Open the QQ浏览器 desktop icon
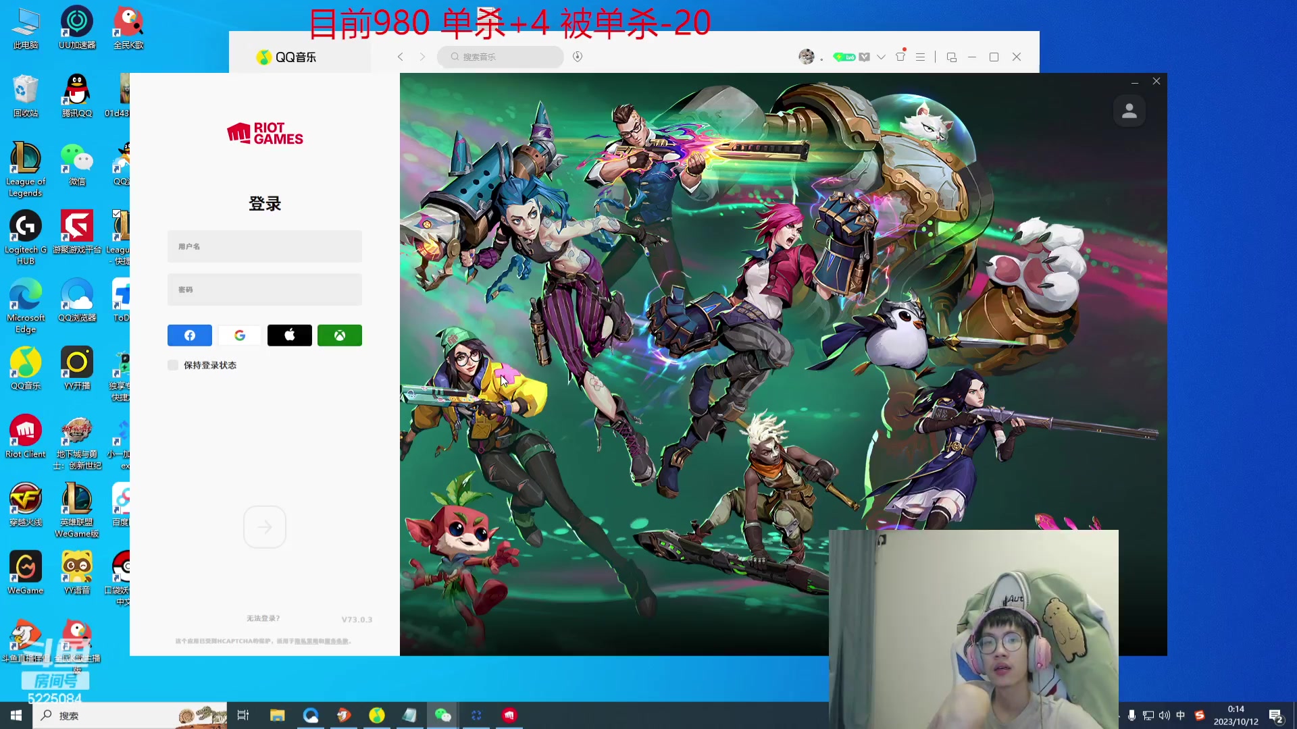Viewport: 1297px width, 729px height. 77,301
